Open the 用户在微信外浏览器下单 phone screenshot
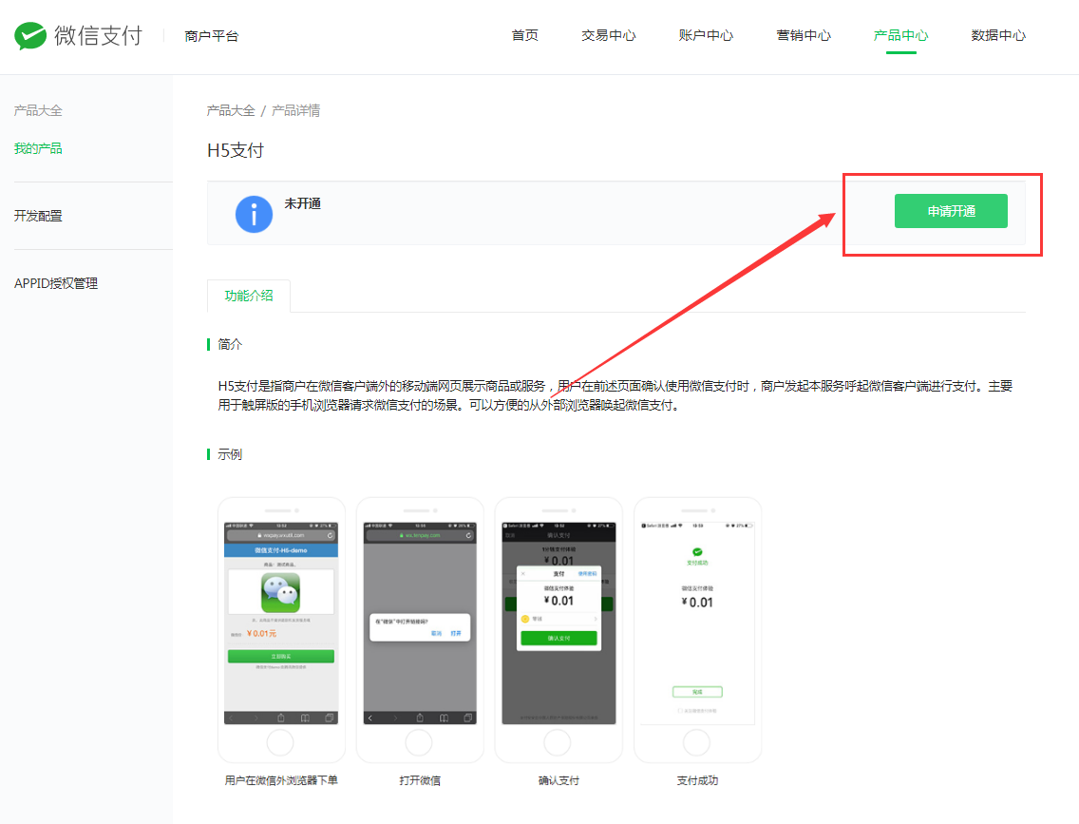 click(281, 630)
